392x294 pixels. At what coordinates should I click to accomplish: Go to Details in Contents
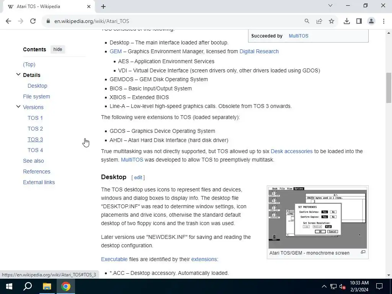[32, 75]
